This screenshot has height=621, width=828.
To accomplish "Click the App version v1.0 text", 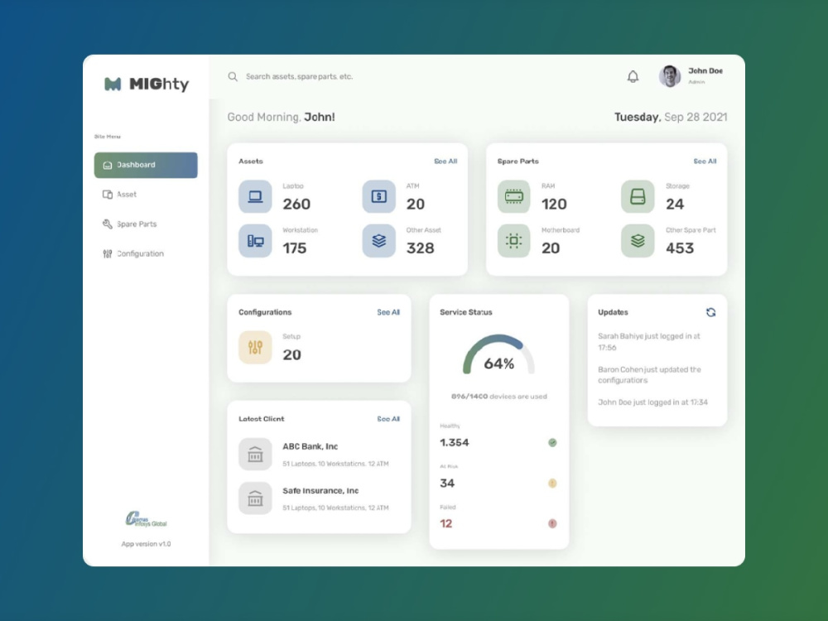I will [147, 544].
